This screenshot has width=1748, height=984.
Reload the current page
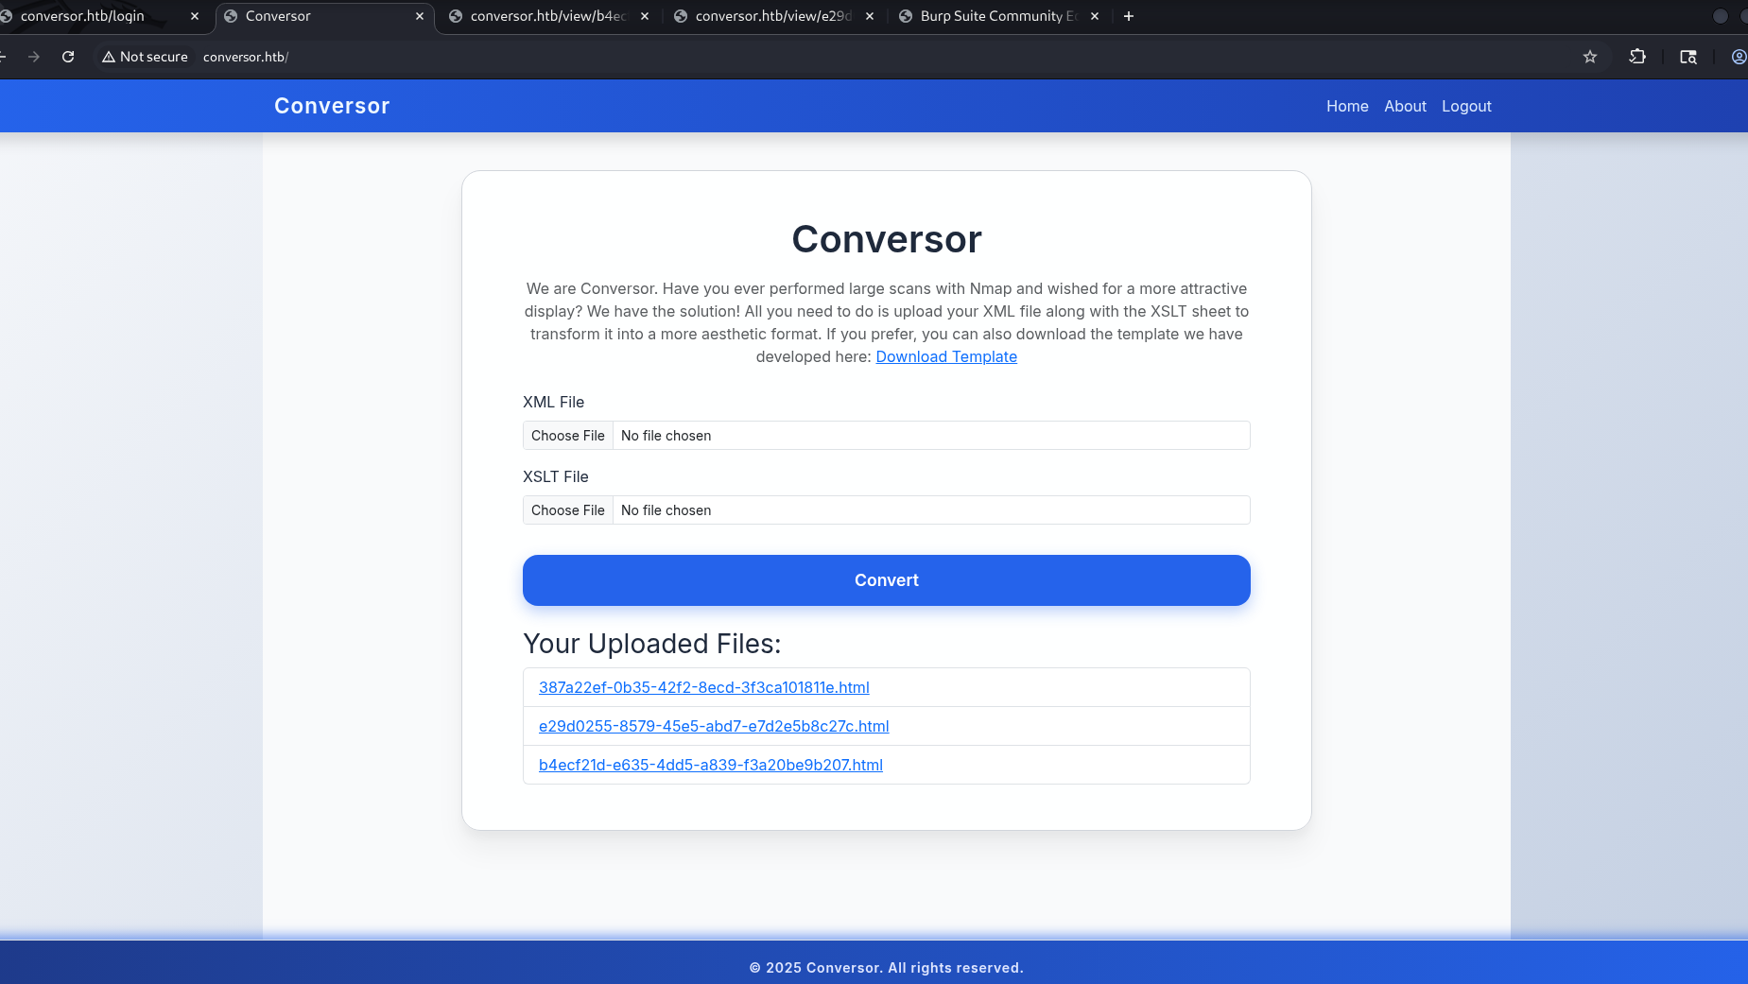[68, 57]
